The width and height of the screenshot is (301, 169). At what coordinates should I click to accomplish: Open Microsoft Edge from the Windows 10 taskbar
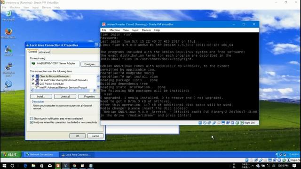click(25, 166)
